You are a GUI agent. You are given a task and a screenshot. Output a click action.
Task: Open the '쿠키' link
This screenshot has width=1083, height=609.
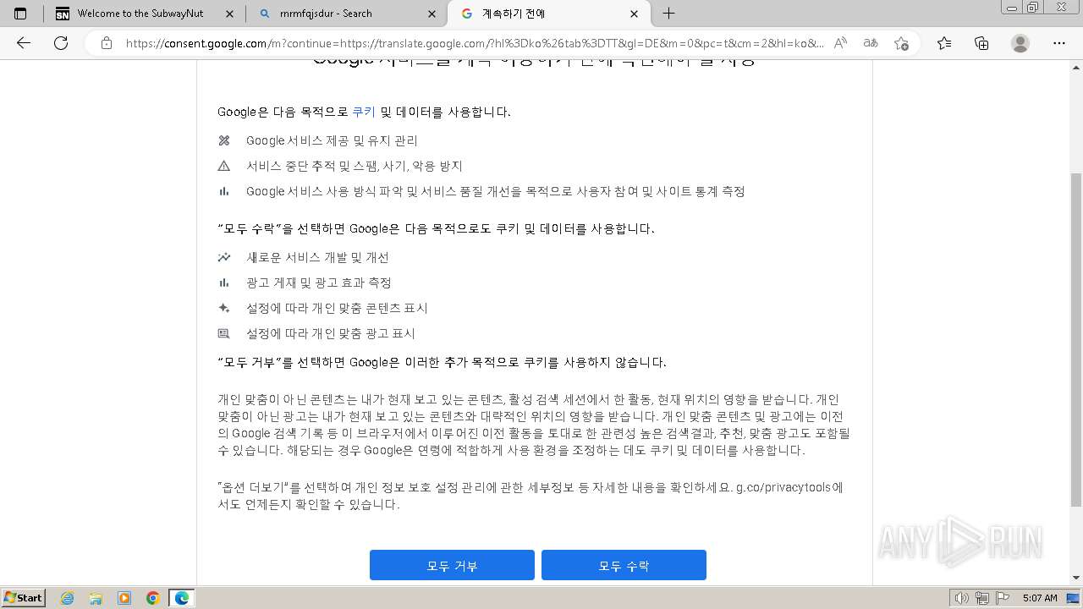click(x=364, y=112)
